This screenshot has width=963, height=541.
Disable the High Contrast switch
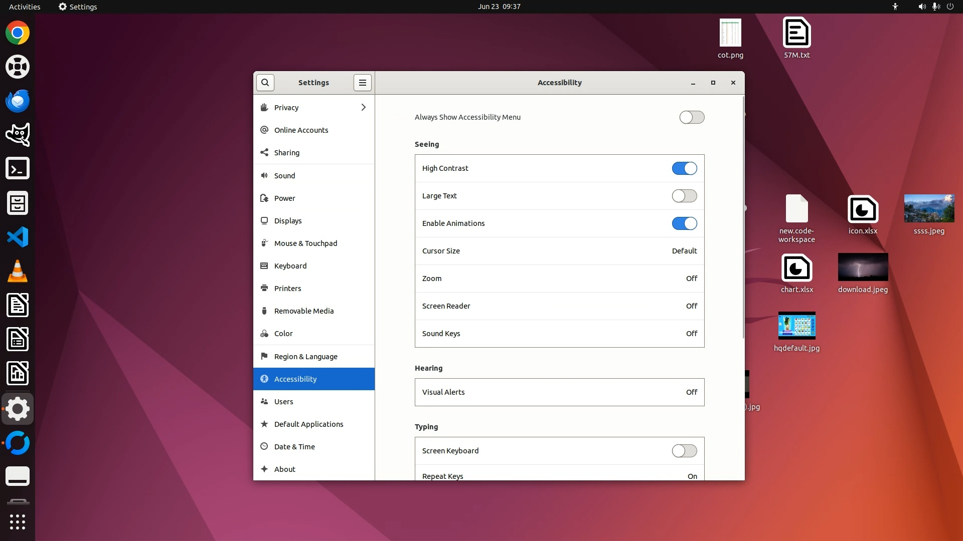coord(684,168)
